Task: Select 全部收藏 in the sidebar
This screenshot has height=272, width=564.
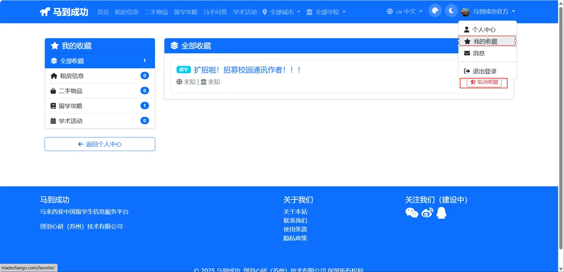Action: point(100,61)
